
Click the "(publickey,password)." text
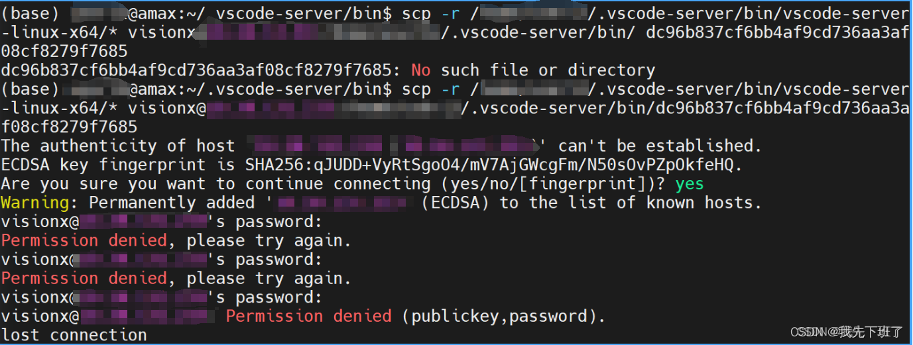503,316
